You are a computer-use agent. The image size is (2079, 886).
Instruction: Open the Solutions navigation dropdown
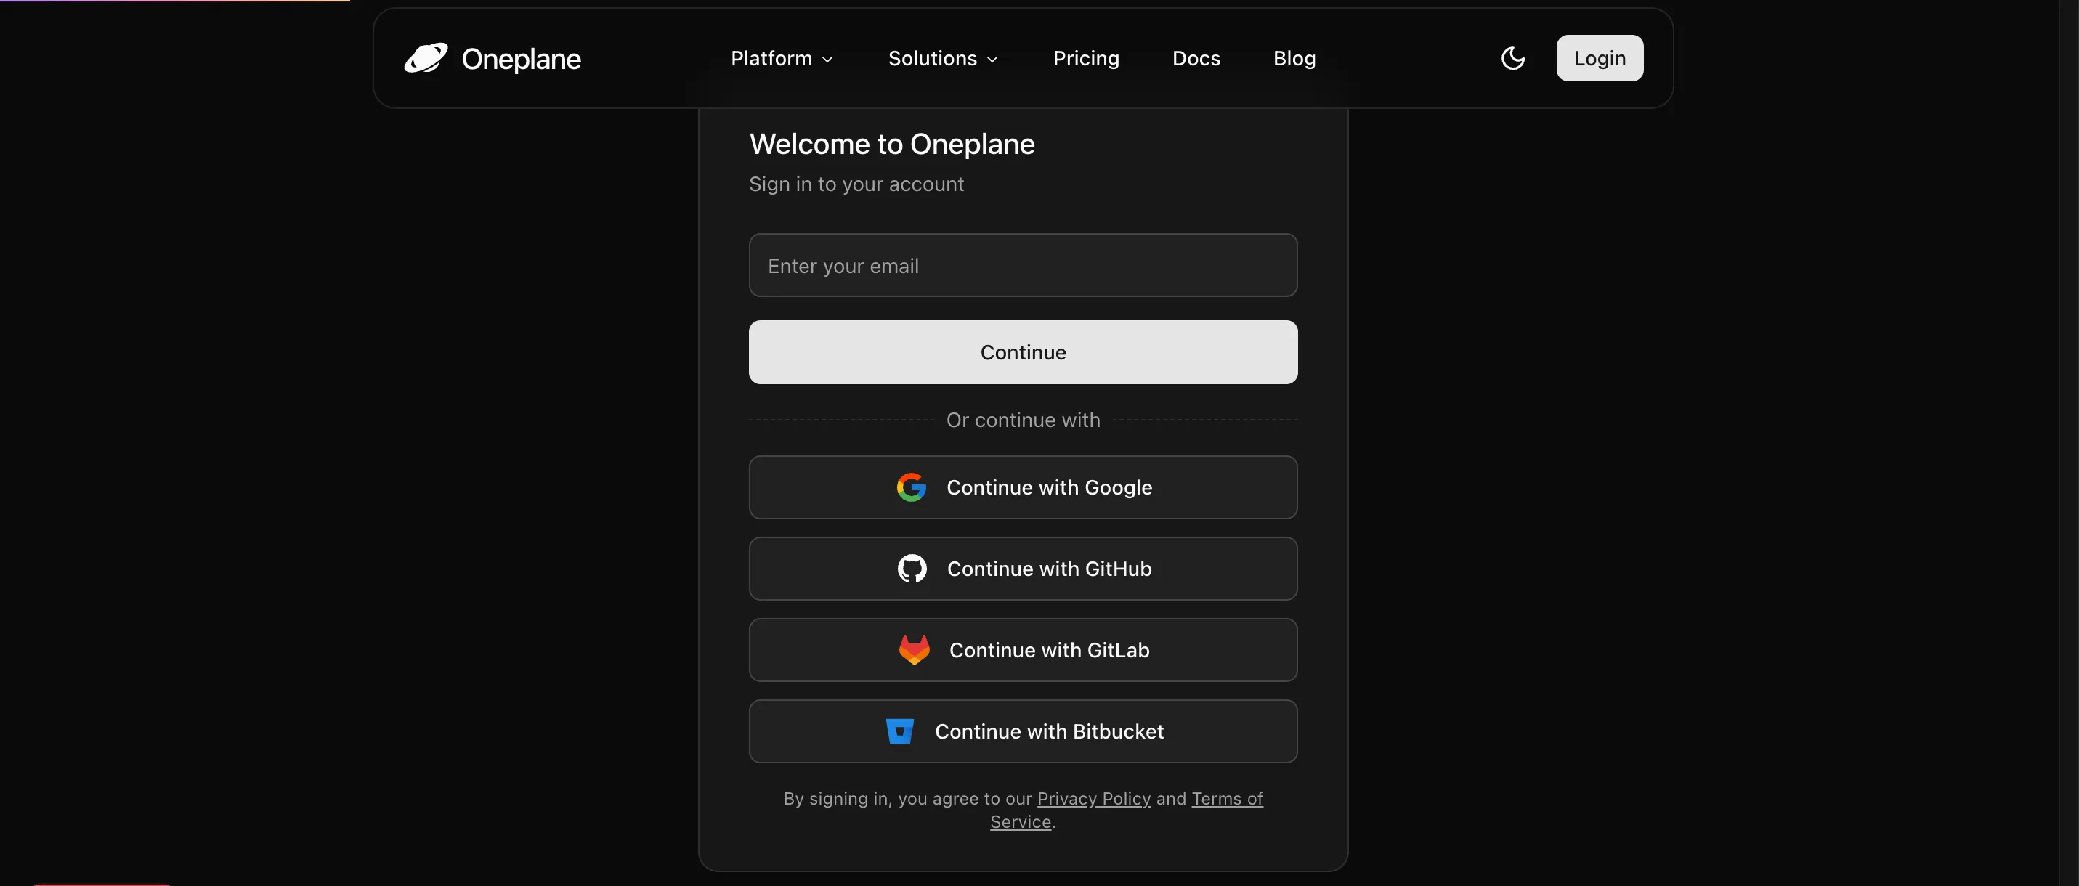point(942,58)
